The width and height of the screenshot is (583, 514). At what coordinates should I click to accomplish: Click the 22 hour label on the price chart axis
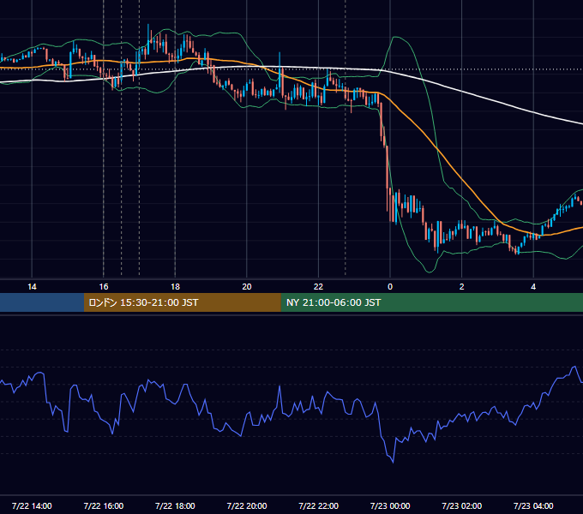tap(318, 287)
